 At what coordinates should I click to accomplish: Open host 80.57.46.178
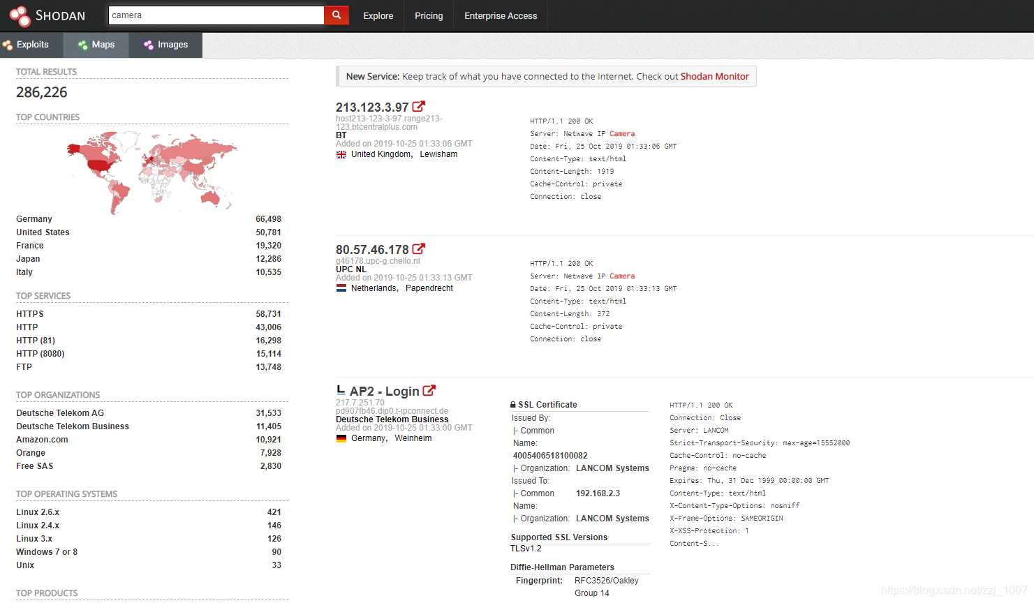(x=372, y=250)
